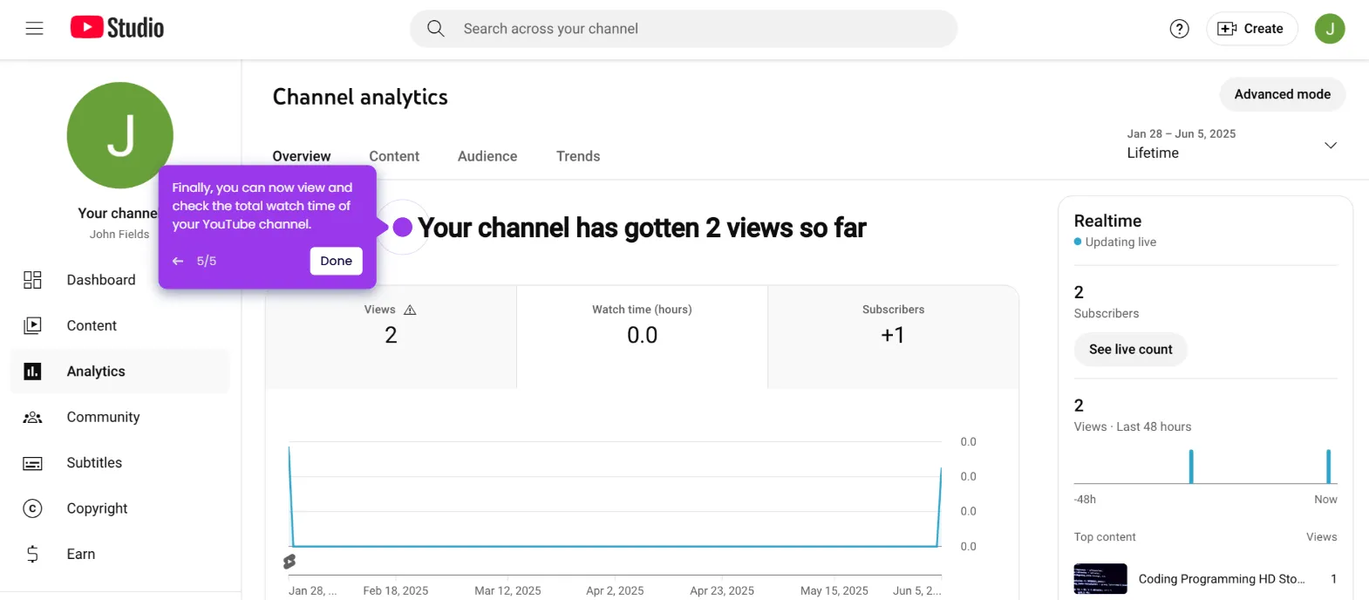Viewport: 1369px width, 600px height.
Task: Click the 'May 15, 2025' axis label
Action: [x=834, y=590]
